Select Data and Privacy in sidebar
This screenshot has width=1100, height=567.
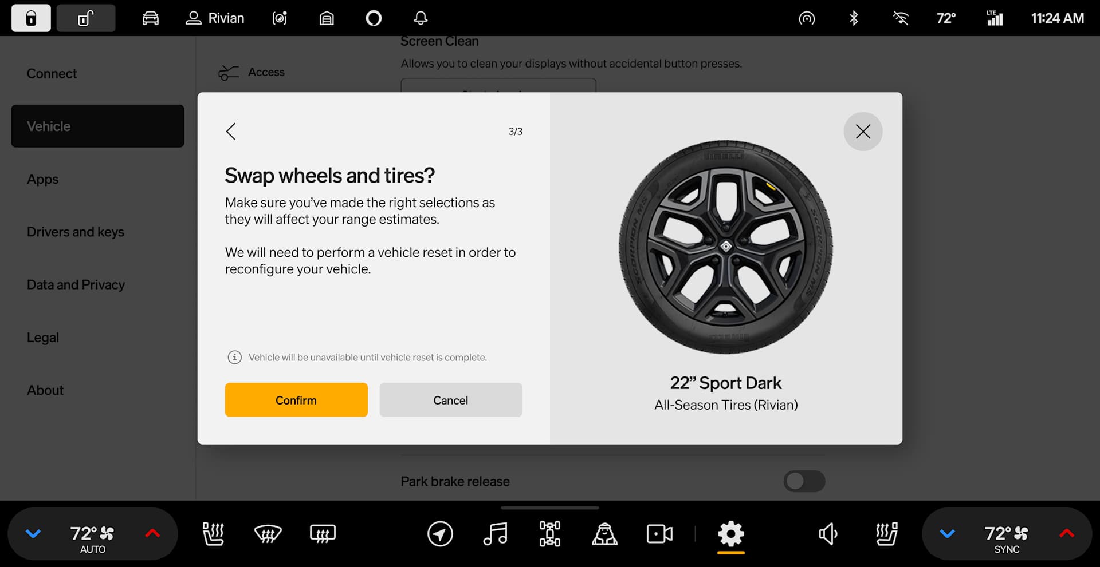tap(76, 284)
